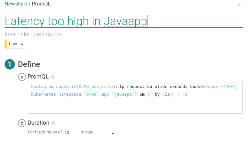Click the yellow severity color indicator
248x148 pixels.
pos(6,44)
